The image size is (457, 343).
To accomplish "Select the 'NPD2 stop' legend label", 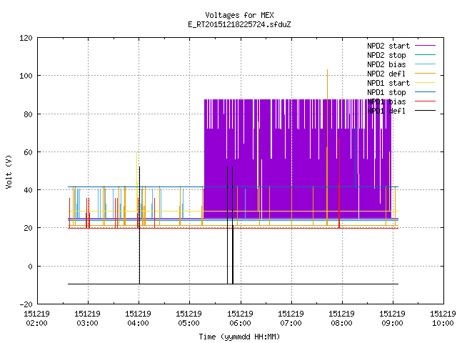I will tap(386, 55).
